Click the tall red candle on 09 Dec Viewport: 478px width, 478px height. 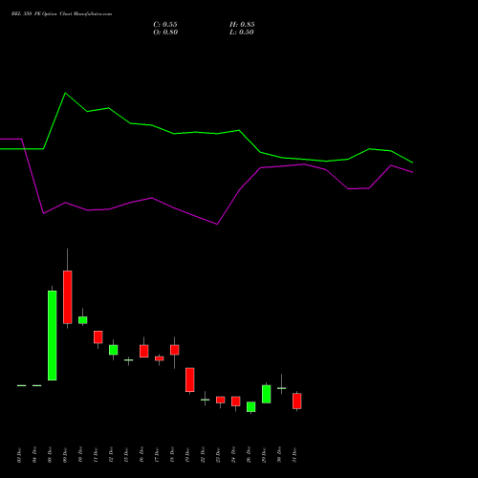click(68, 297)
